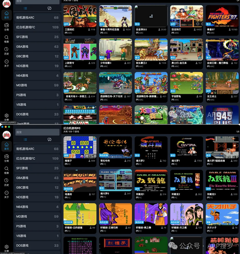Open the 龙王战士 game card
The image size is (240, 254).
[x=222, y=87]
